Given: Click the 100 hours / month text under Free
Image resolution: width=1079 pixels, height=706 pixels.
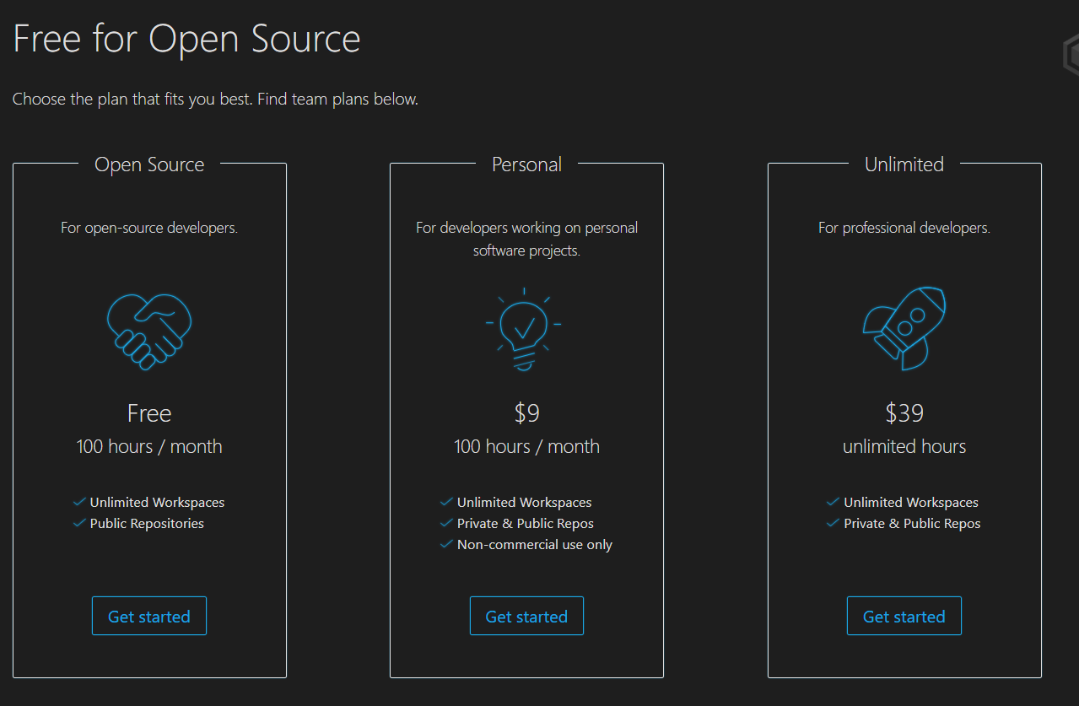Looking at the screenshot, I should (x=149, y=446).
